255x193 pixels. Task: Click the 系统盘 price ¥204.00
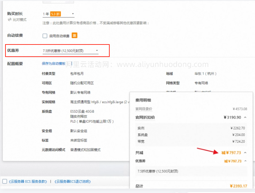point(239,135)
